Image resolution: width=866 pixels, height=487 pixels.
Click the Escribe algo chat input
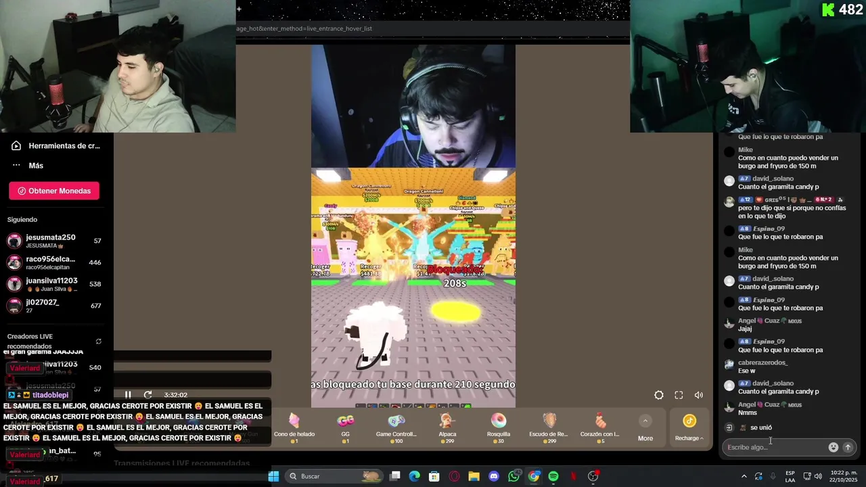[x=775, y=447]
